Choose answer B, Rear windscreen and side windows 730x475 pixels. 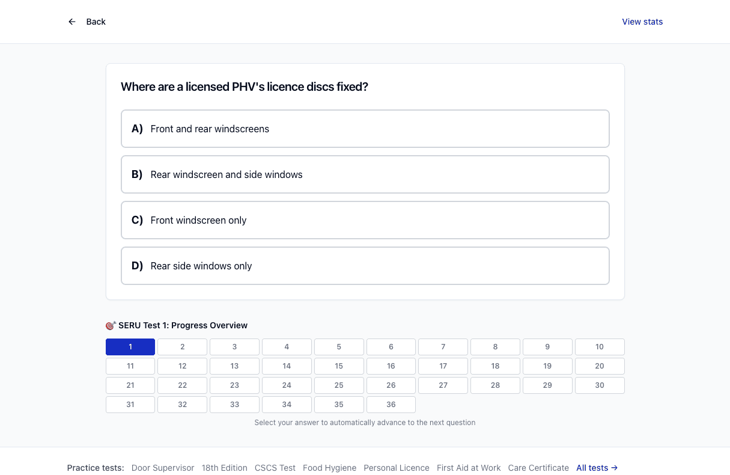coord(365,174)
